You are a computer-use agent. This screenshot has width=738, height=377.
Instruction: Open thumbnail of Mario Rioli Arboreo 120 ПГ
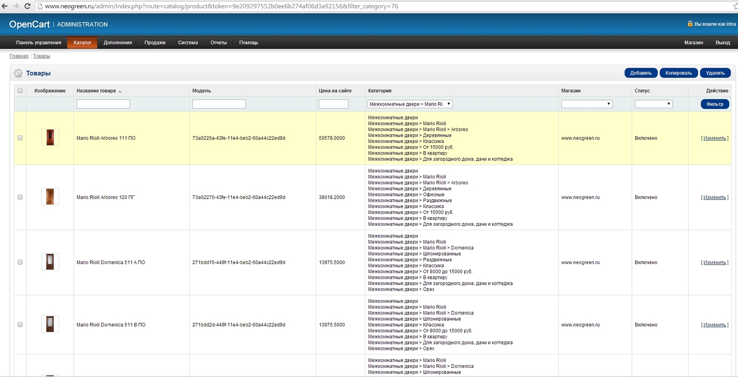coord(50,197)
